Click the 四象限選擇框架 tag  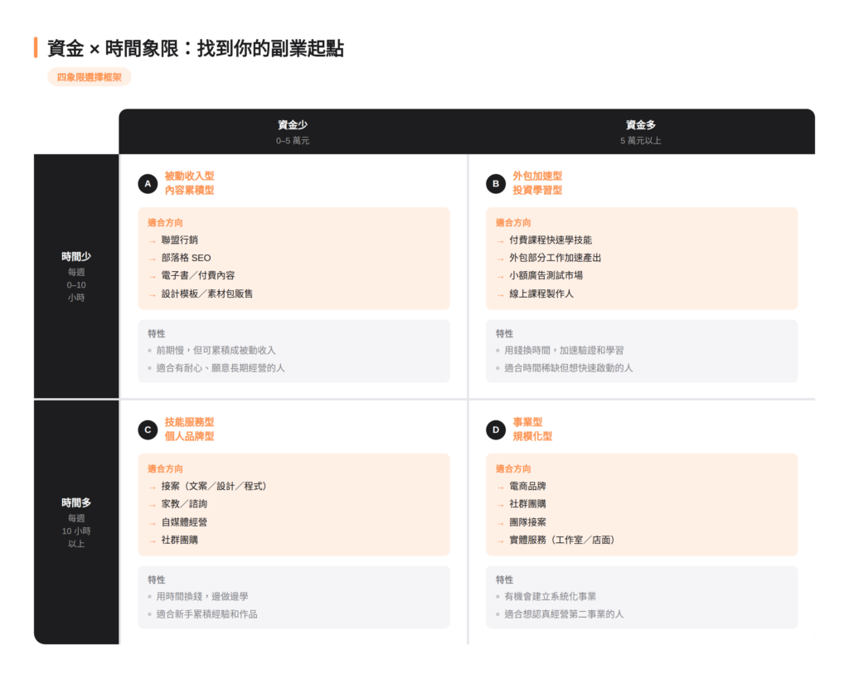[90, 77]
